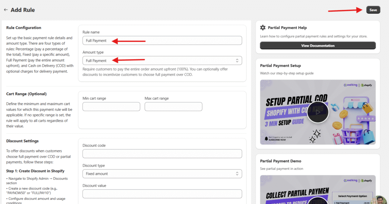The image size is (389, 204).
Task: Click the gear icon beside Partial Payment Help
Action: tap(263, 28)
